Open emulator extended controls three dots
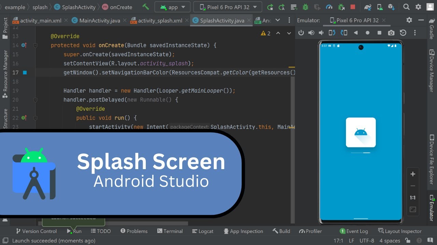 pos(415,33)
